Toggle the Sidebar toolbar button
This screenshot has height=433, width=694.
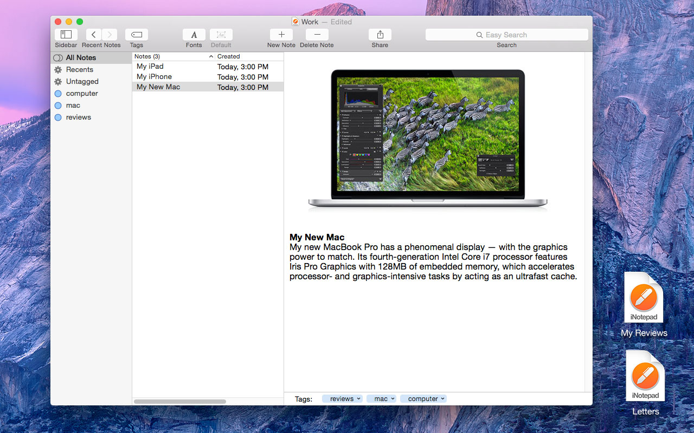click(66, 35)
